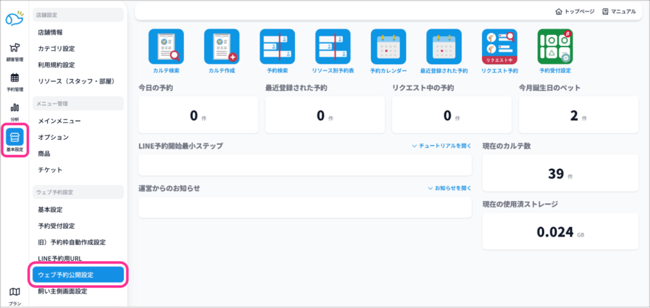The height and width of the screenshot is (308, 650).
Task: Open the 予約カレンダー icon
Action: pyautogui.click(x=388, y=47)
